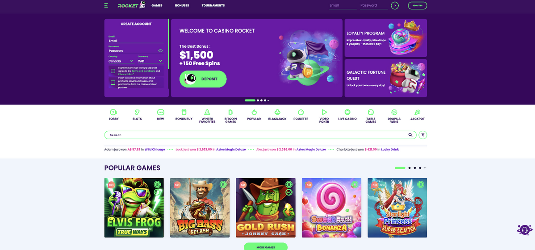Expand the Currency dropdown showing CAD
This screenshot has height=250, width=535.
[x=150, y=61]
